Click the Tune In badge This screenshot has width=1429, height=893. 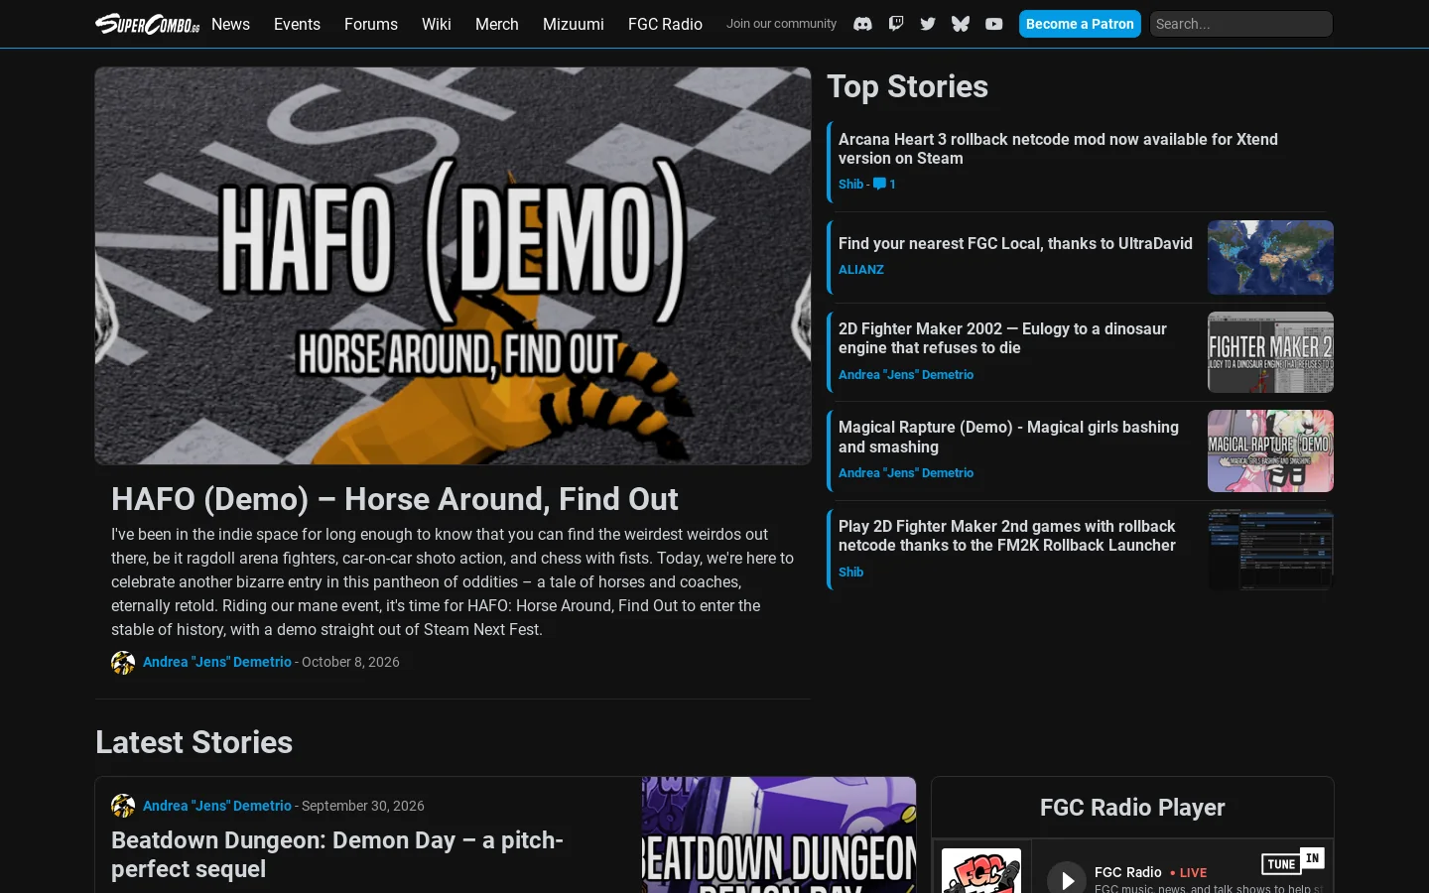(x=1293, y=861)
